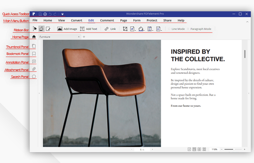Open the Bookmark panel icon
The image size is (254, 163).
pyautogui.click(x=34, y=54)
